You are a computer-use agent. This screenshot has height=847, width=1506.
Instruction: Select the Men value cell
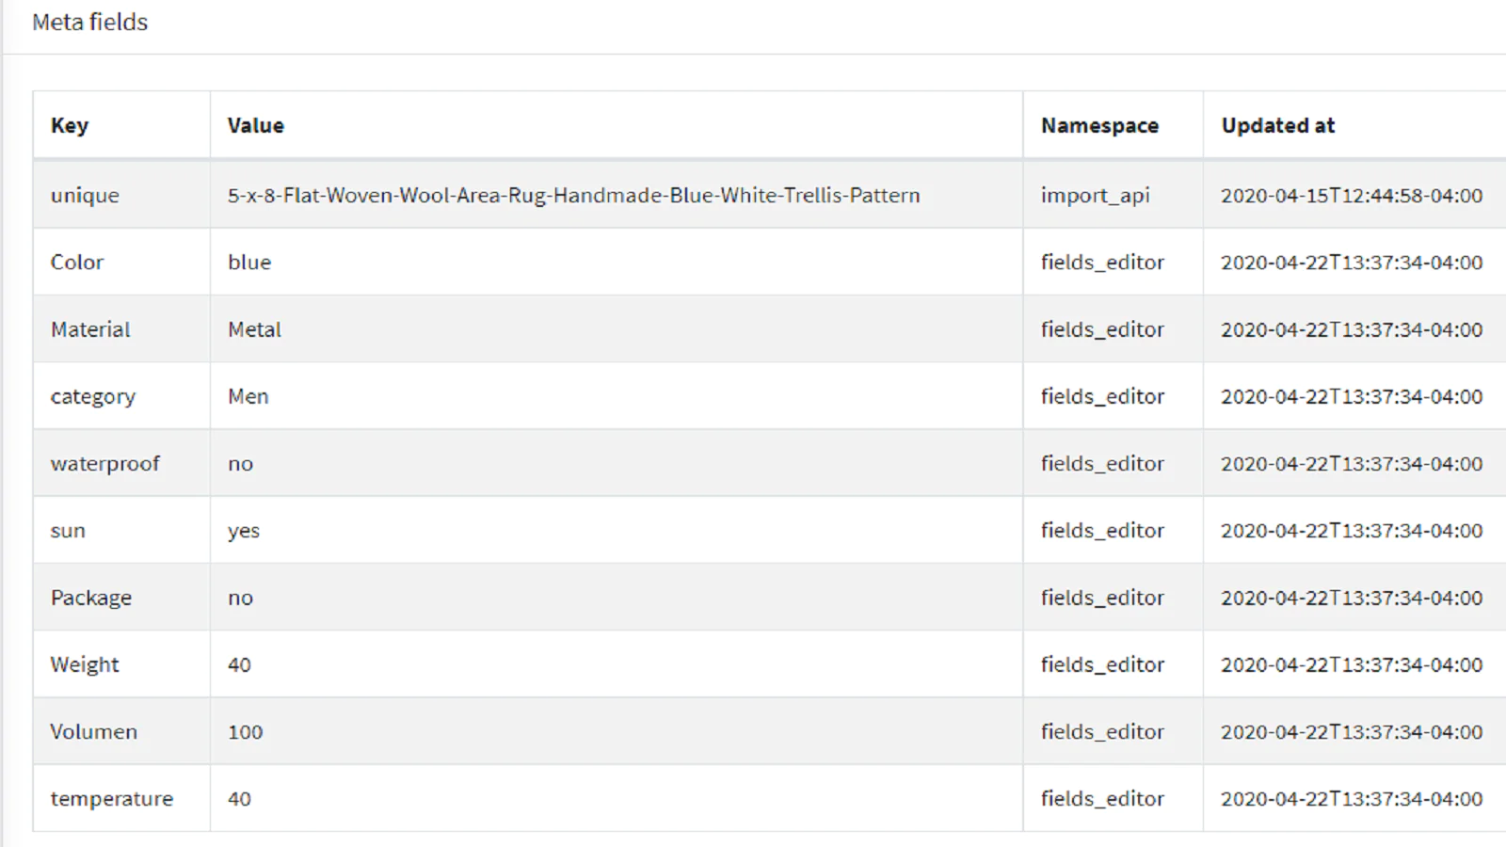248,397
